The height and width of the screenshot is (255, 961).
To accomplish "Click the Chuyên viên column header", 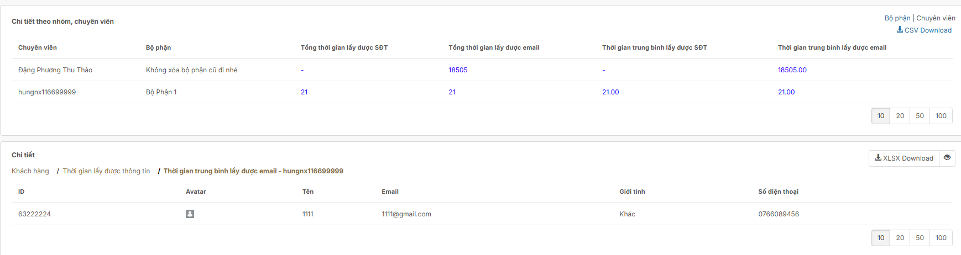I will click(38, 48).
